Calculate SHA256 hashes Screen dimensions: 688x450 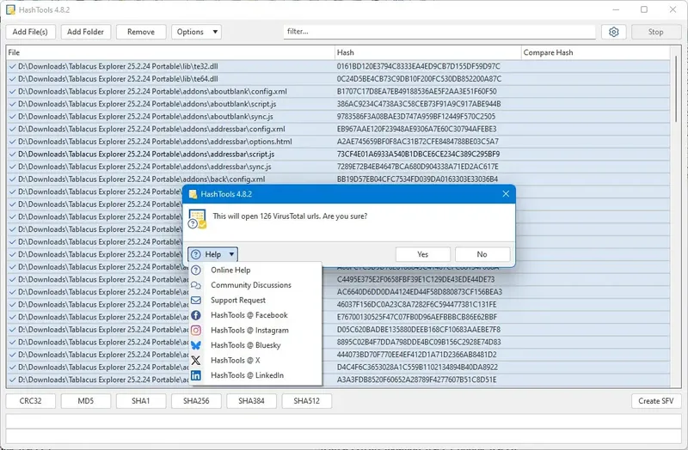196,401
